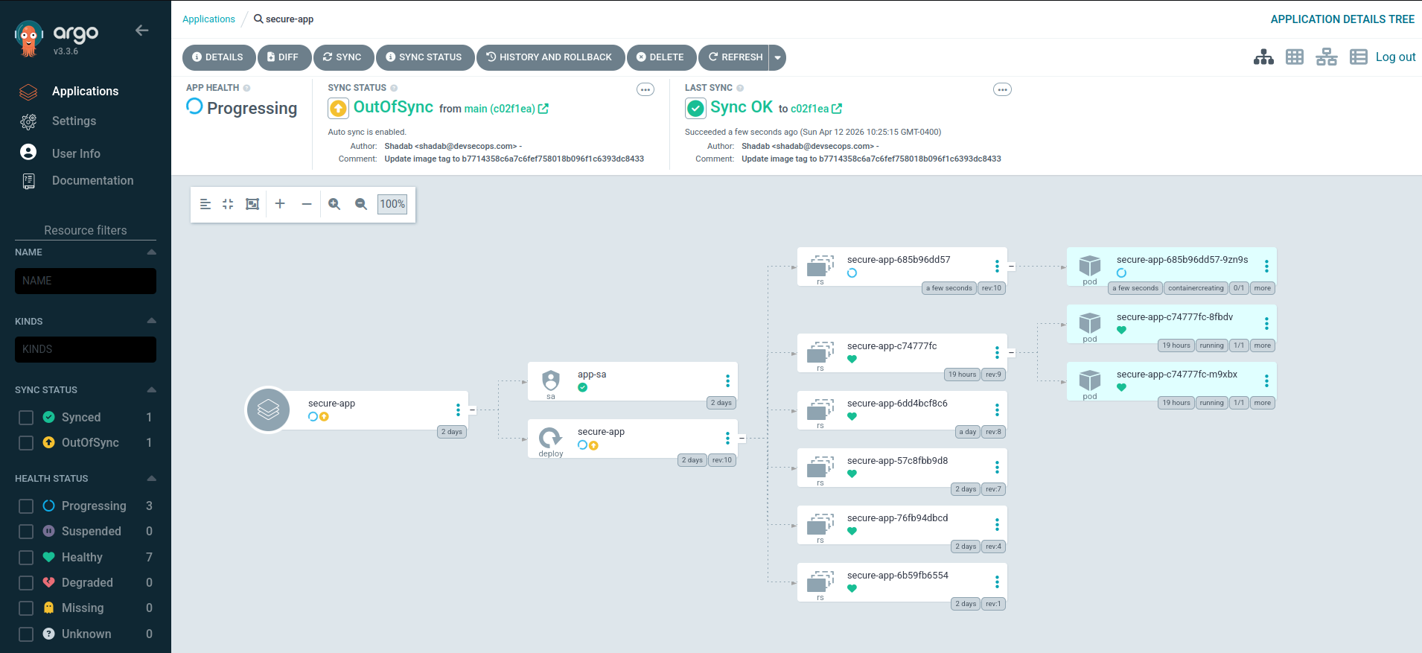Open Documentation in the sidebar
Image resolution: width=1422 pixels, height=653 pixels.
[92, 181]
